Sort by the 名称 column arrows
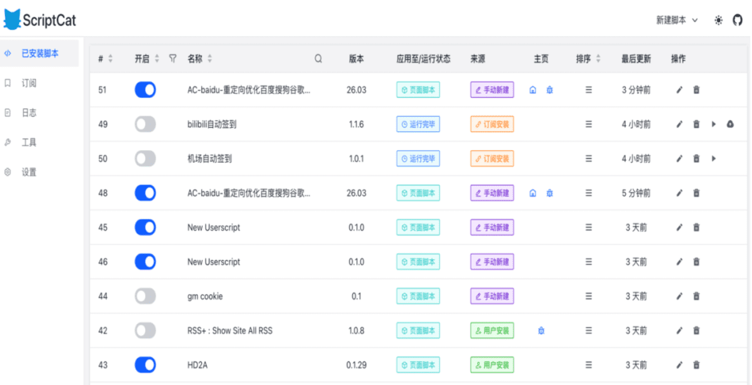Screen dimensions: 752x385 [210, 59]
